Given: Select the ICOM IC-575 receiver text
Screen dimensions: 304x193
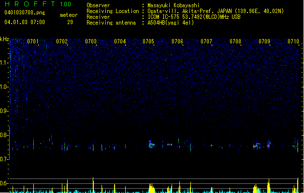Looking at the screenshot, I should [x=194, y=17].
